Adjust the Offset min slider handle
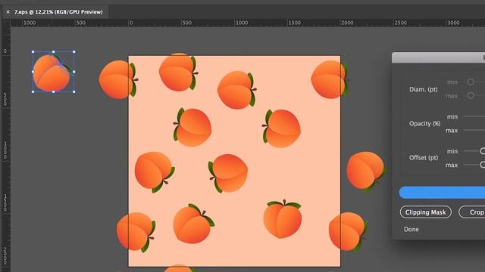485x272 pixels. (483, 151)
